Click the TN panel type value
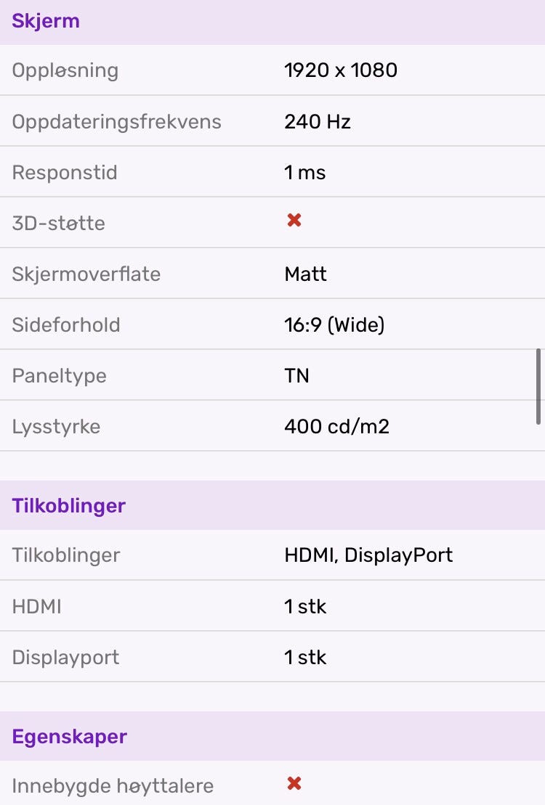 (297, 376)
